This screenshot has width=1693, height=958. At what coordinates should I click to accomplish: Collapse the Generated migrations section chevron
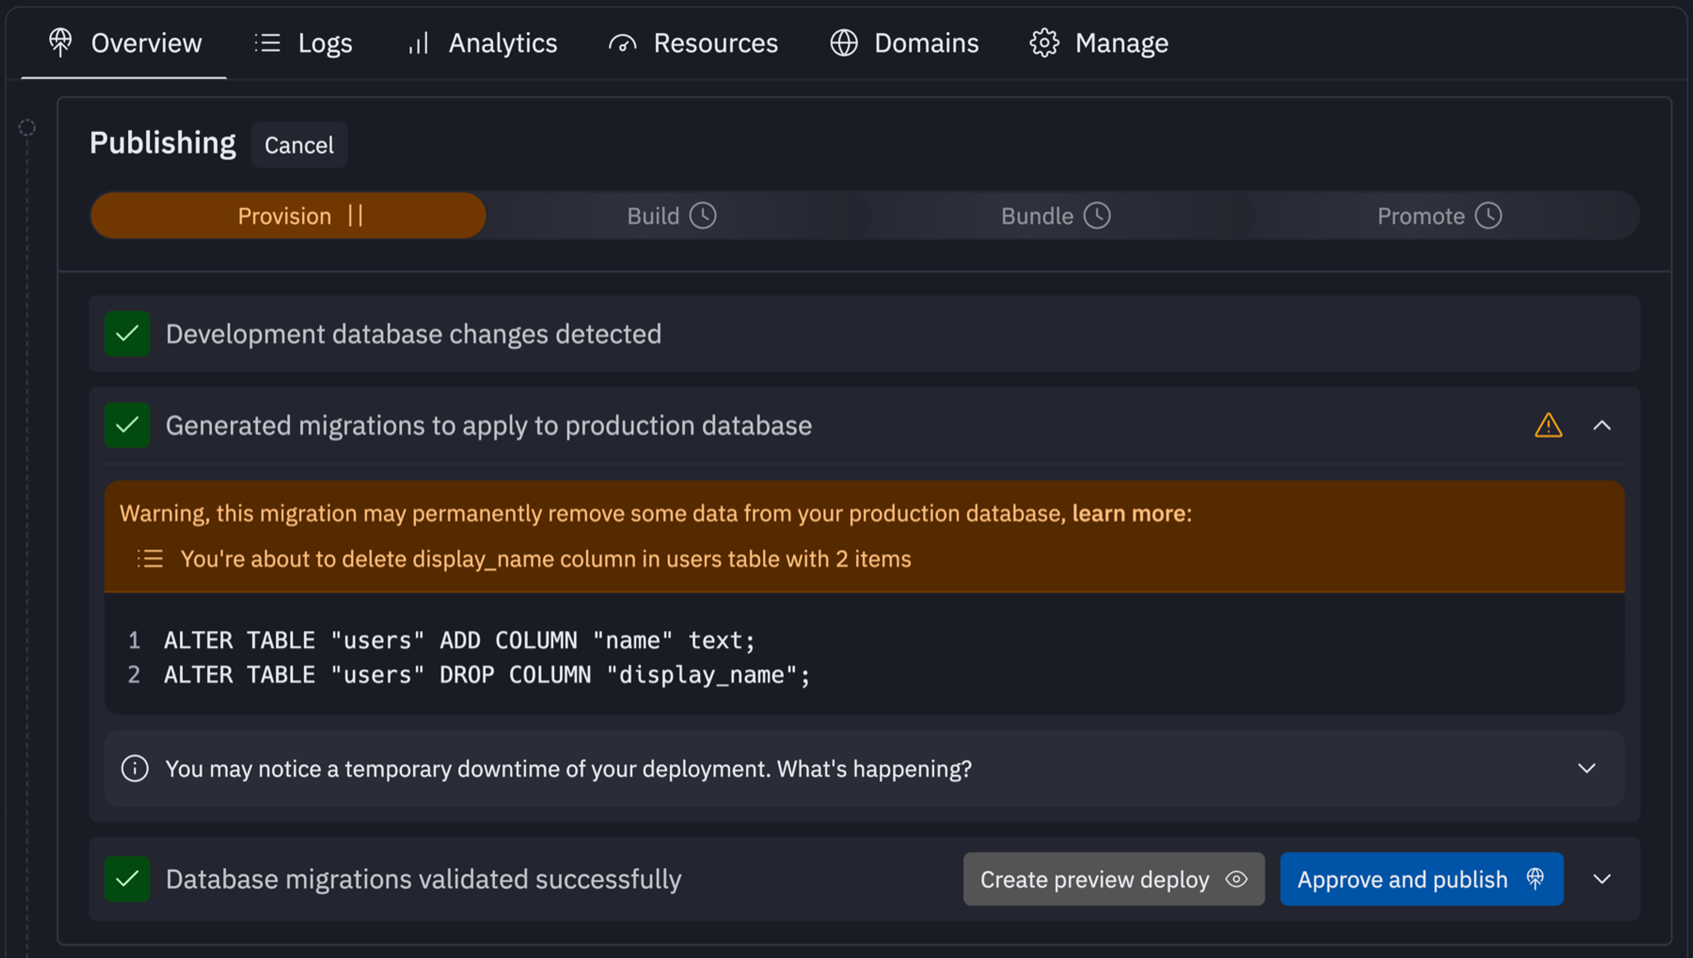[1601, 426]
